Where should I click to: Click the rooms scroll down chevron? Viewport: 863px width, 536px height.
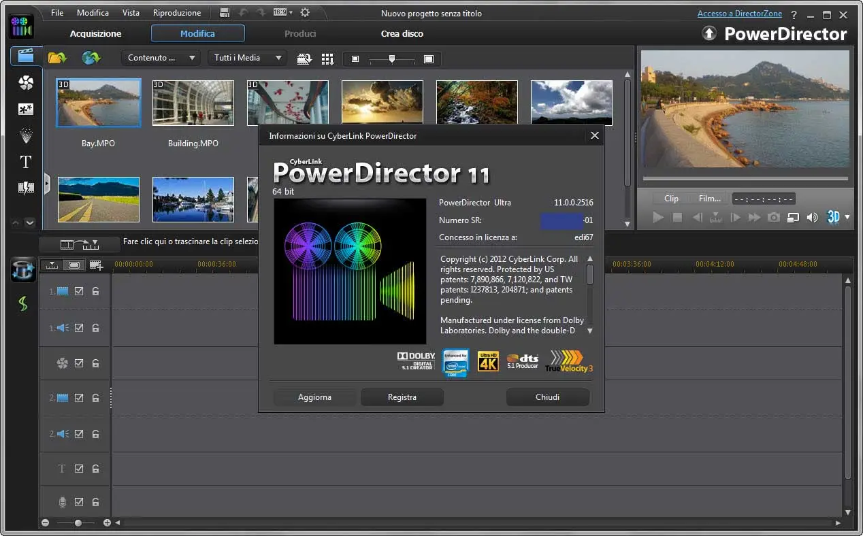click(30, 222)
